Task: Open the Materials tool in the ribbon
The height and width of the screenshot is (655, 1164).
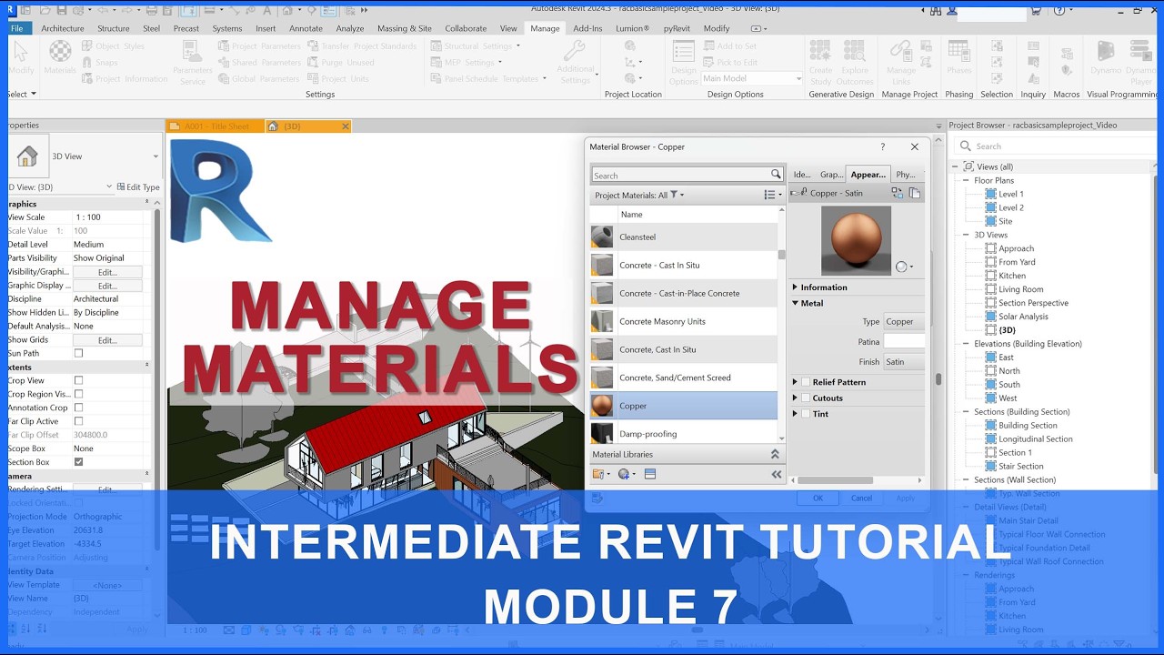Action: point(60,57)
